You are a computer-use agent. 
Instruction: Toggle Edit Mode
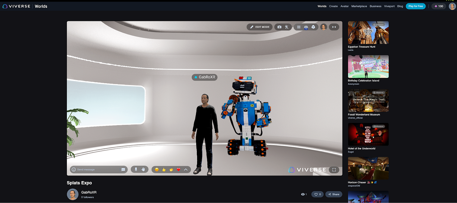click(x=260, y=27)
